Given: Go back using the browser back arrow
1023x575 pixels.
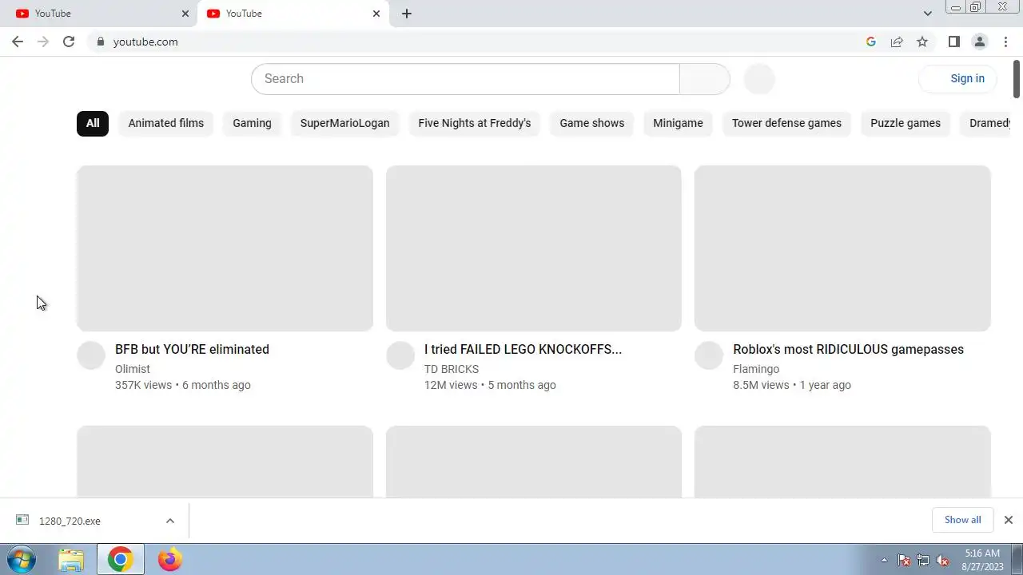Looking at the screenshot, I should (x=18, y=42).
